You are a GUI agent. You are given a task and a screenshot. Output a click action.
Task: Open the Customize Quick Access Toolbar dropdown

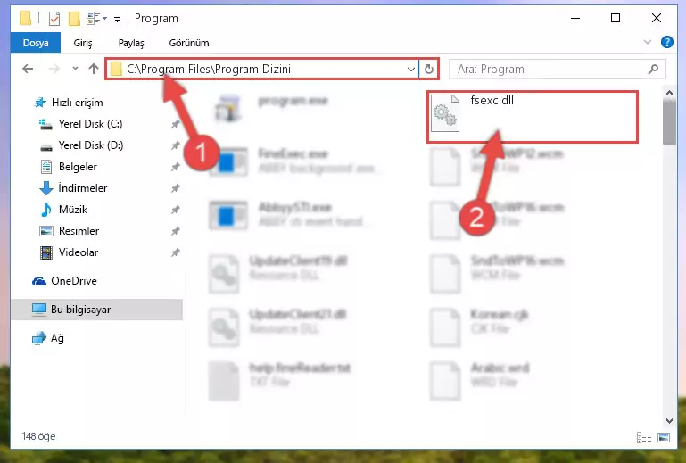tap(117, 19)
